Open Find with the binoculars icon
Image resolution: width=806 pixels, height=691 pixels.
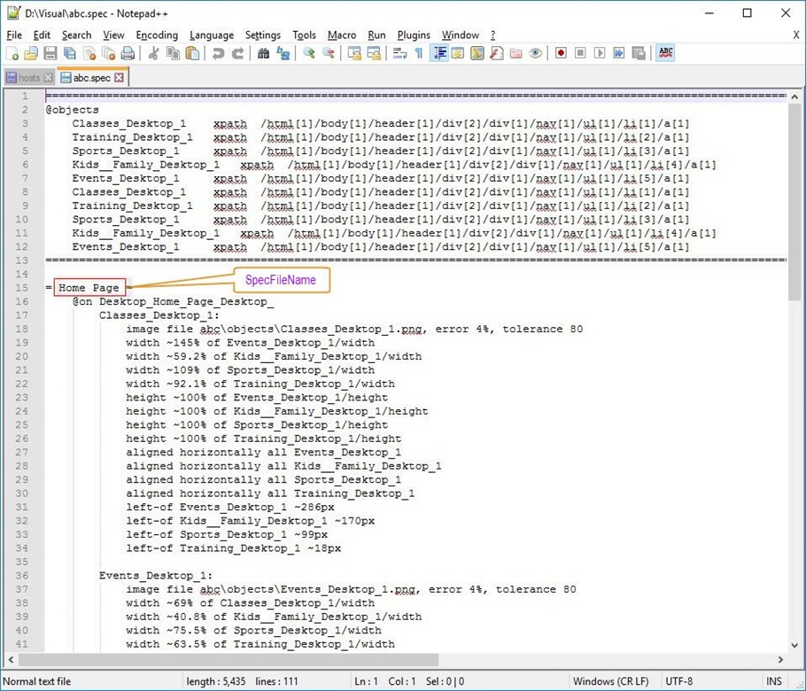click(x=263, y=53)
